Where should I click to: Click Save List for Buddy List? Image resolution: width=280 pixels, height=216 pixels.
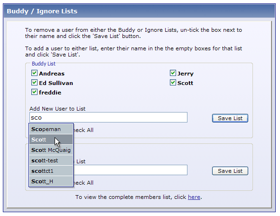tap(230, 118)
